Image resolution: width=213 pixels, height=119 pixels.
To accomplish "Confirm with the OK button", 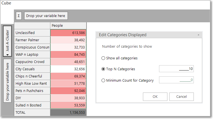I will [155, 97].
